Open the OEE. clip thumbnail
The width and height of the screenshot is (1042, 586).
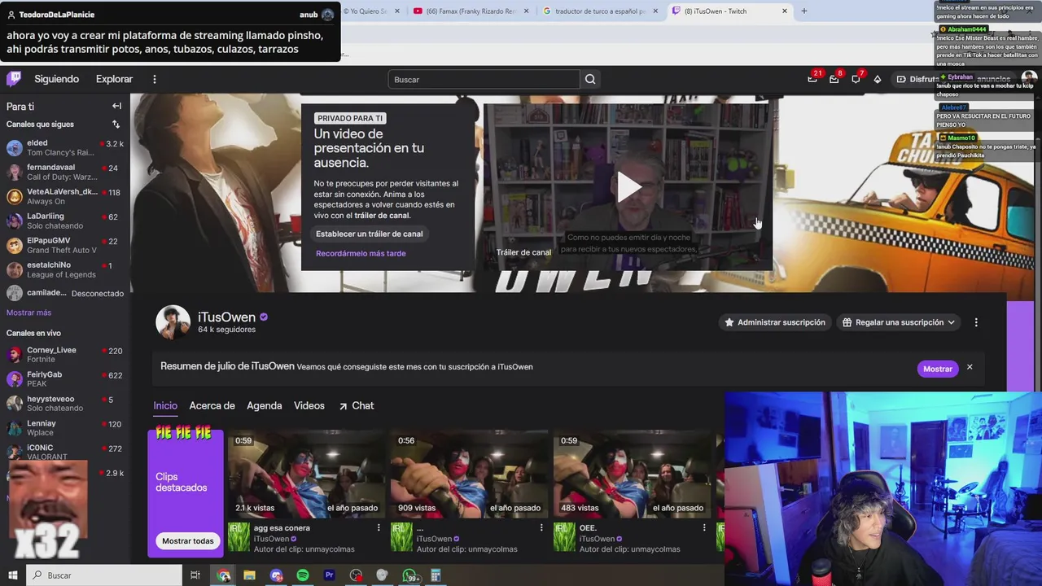(632, 474)
